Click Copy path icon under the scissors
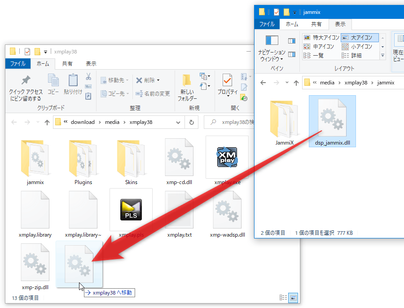 click(88, 86)
